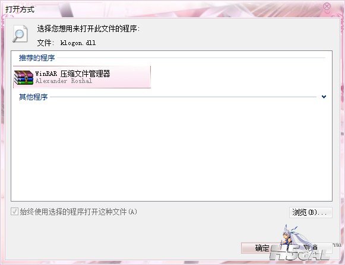Expand 其他程序 using the chevron arrow
The width and height of the screenshot is (345, 265).
(324, 97)
